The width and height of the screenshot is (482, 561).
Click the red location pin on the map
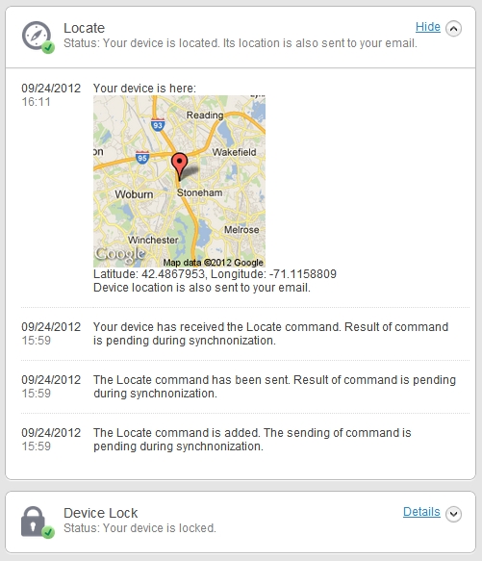coord(179,166)
